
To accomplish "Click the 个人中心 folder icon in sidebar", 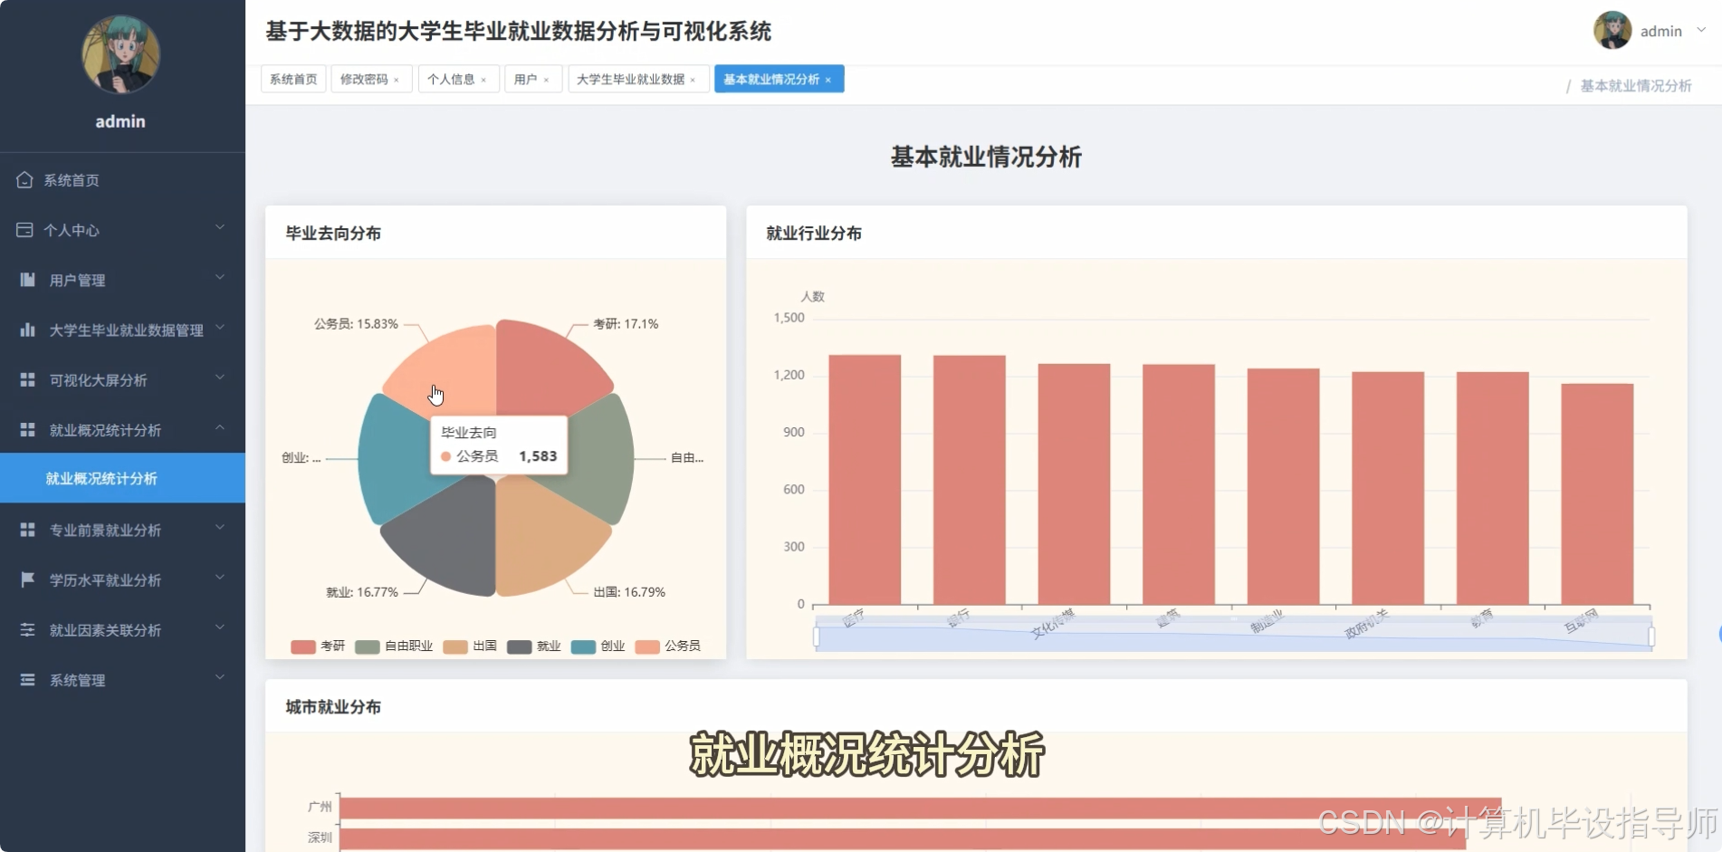I will pyautogui.click(x=25, y=230).
